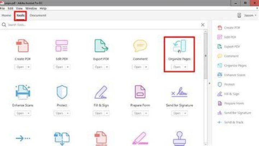
Task: Open the Edit menu
Action: (x=10, y=8)
